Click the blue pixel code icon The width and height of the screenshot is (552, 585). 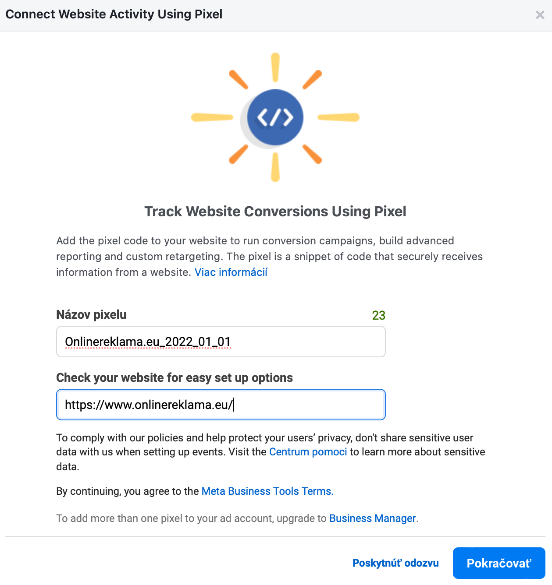point(275,117)
